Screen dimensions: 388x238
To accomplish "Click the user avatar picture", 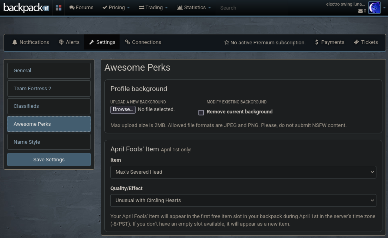I will tap(374, 8).
